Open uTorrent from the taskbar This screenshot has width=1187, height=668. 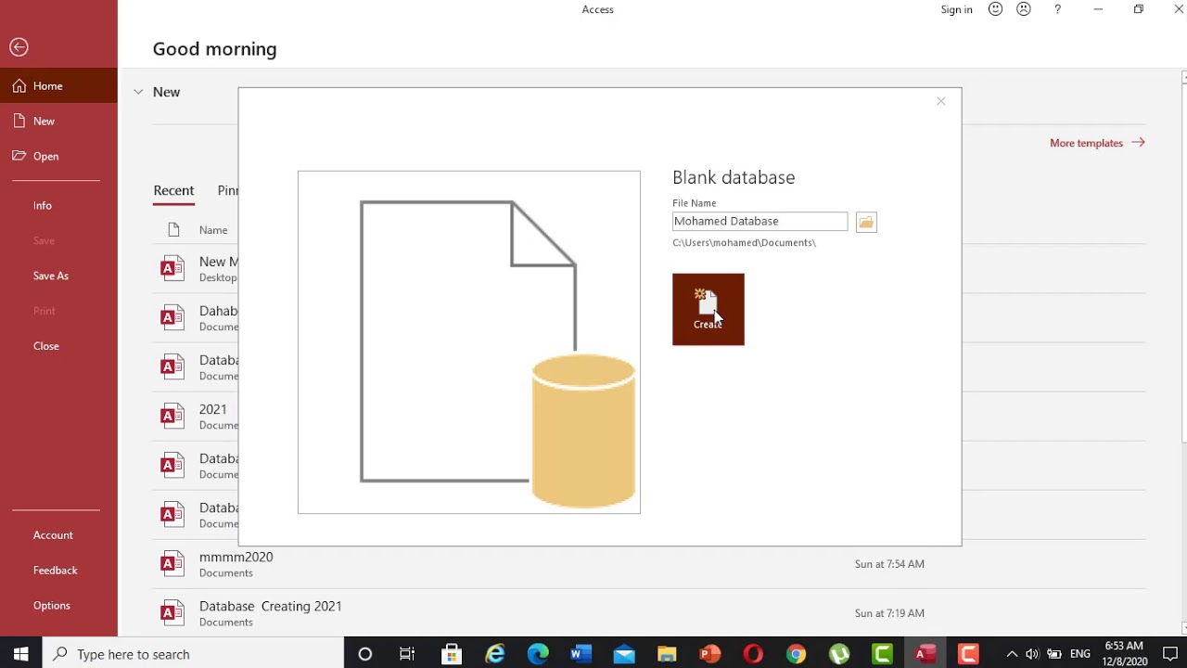839,654
